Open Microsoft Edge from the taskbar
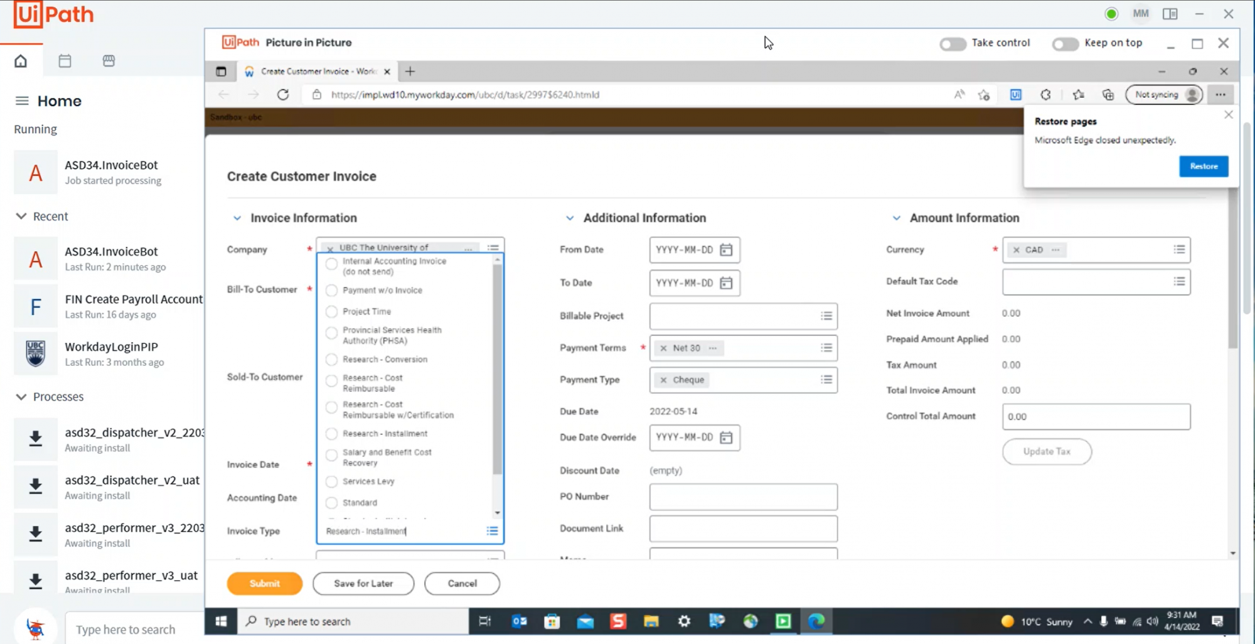Viewport: 1255px width, 644px height. (x=816, y=621)
